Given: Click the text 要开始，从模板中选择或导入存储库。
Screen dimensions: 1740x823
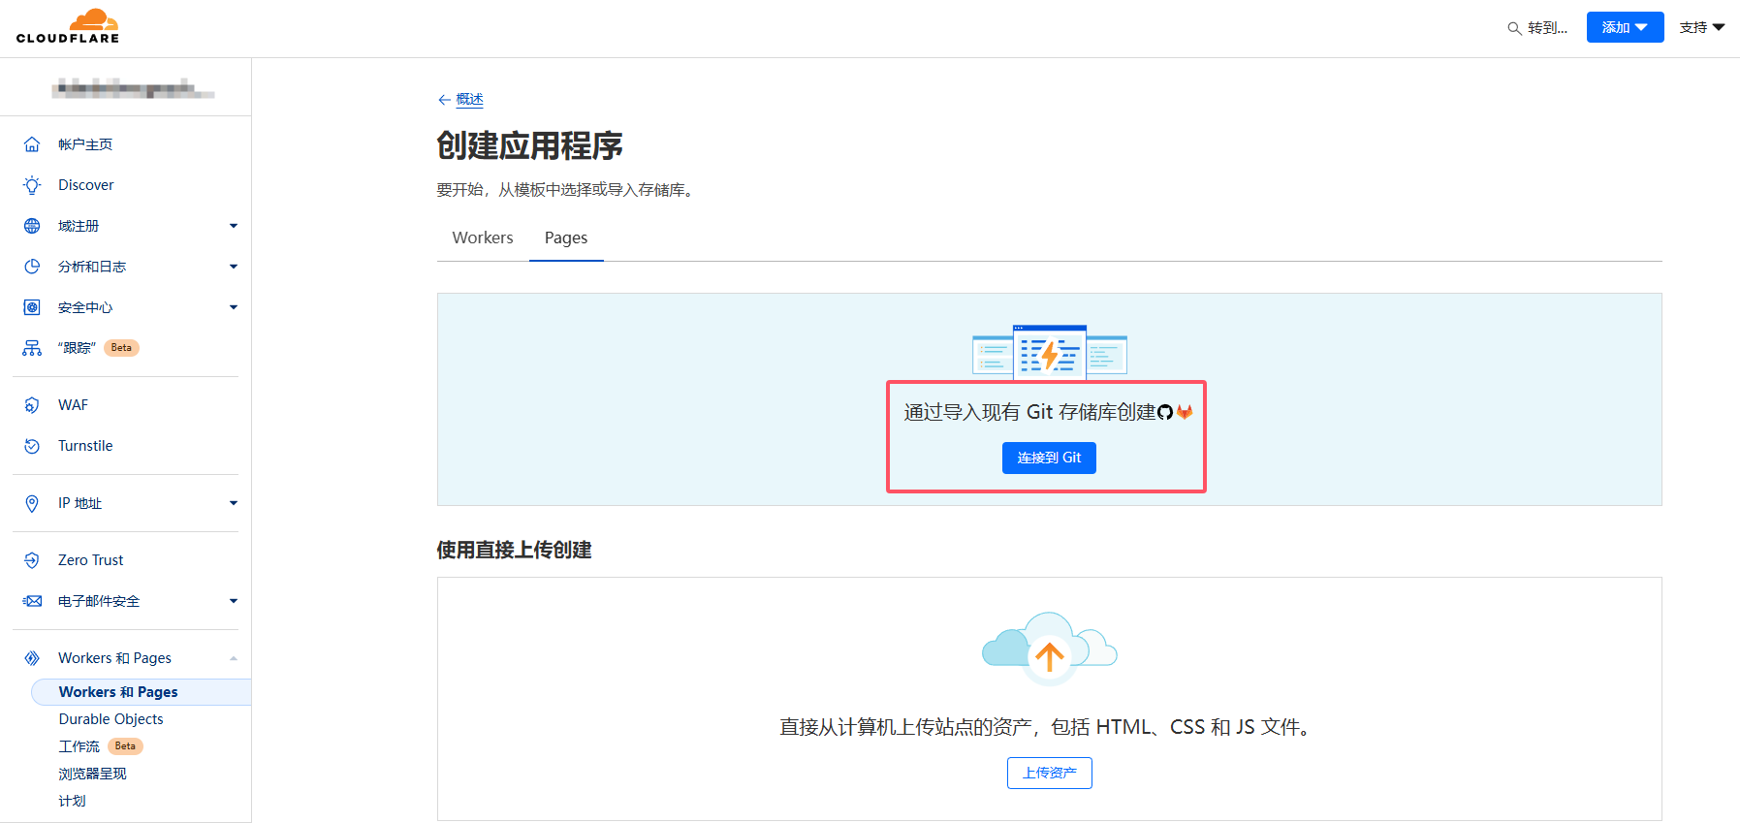Looking at the screenshot, I should (x=568, y=190).
